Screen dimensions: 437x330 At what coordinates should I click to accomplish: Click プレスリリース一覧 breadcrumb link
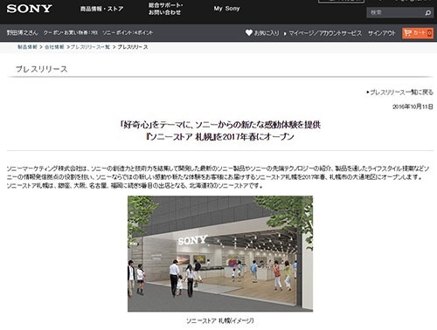90,47
